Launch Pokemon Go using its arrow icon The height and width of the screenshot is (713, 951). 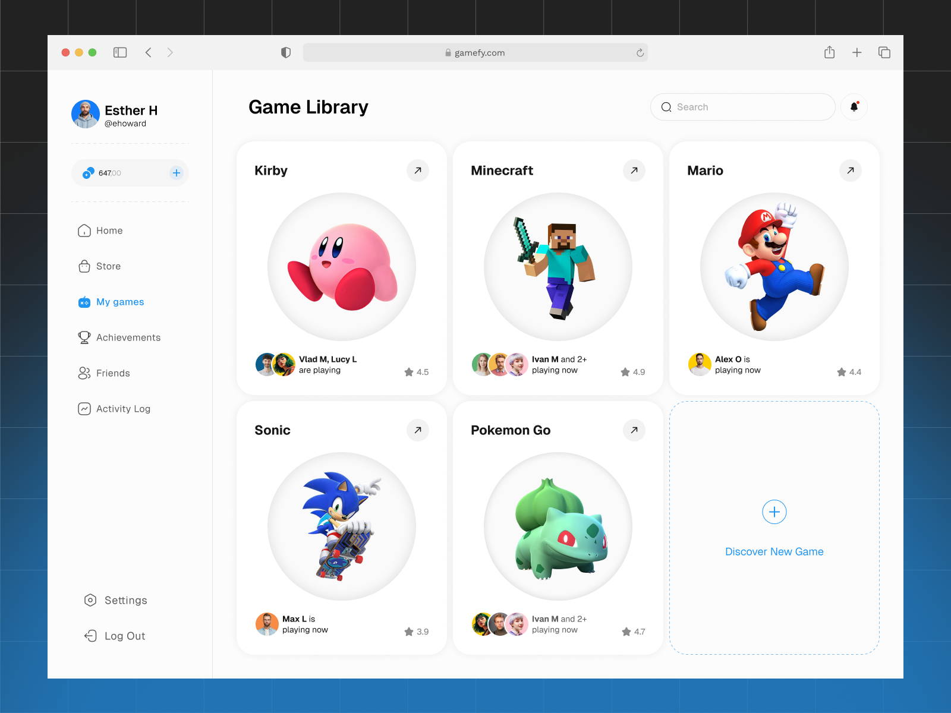point(634,430)
